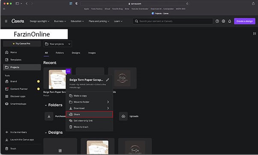This screenshot has height=155, width=258.
Task: Toggle Safari sidebar icon
Action: pos(17,3)
